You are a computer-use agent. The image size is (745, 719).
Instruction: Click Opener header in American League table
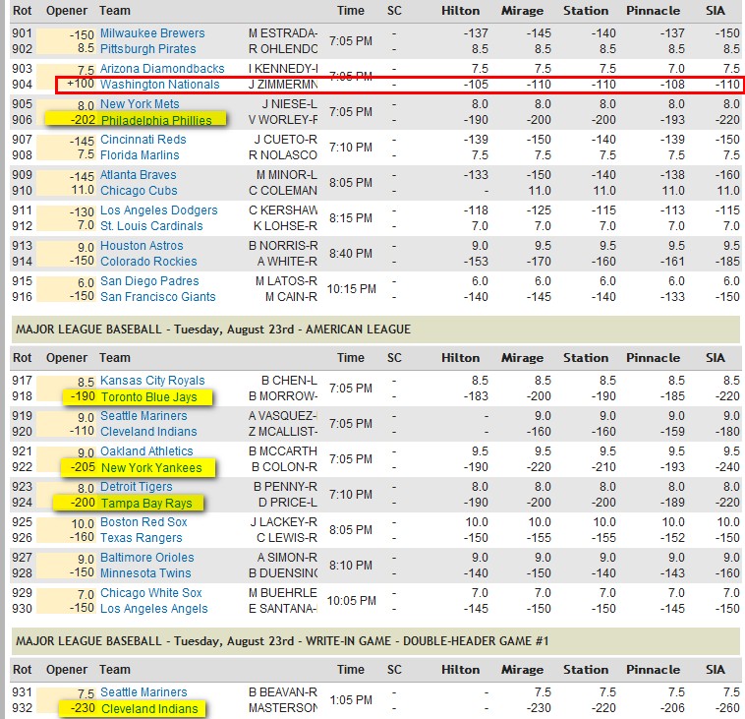click(67, 358)
